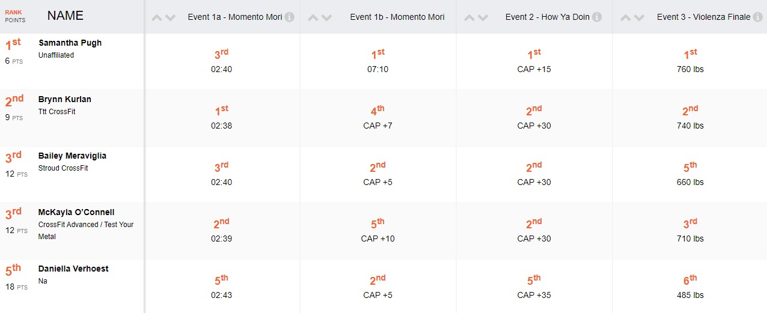
Task: Sort Event 1b ascending with up arrow
Action: pos(313,18)
